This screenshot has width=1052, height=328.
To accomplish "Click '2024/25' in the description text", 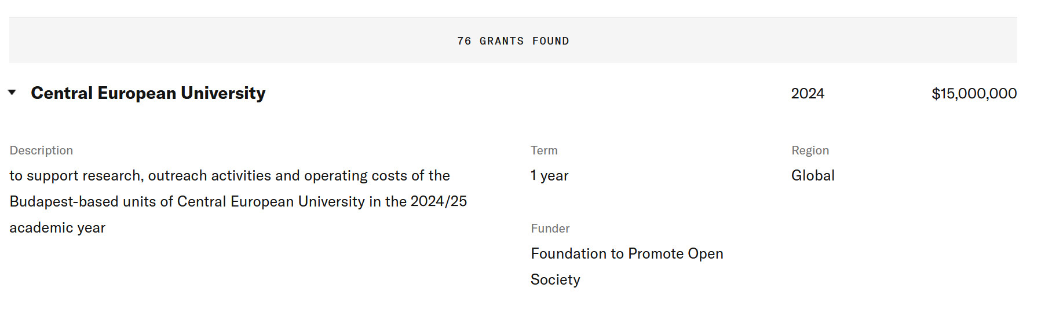I will 439,201.
